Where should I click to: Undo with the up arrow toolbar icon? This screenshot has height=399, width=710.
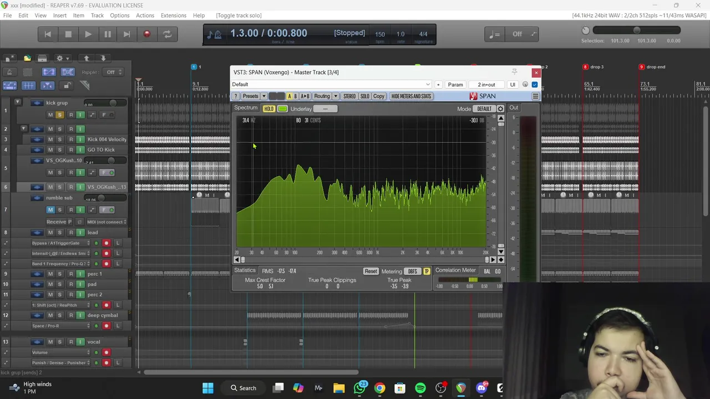[87, 58]
